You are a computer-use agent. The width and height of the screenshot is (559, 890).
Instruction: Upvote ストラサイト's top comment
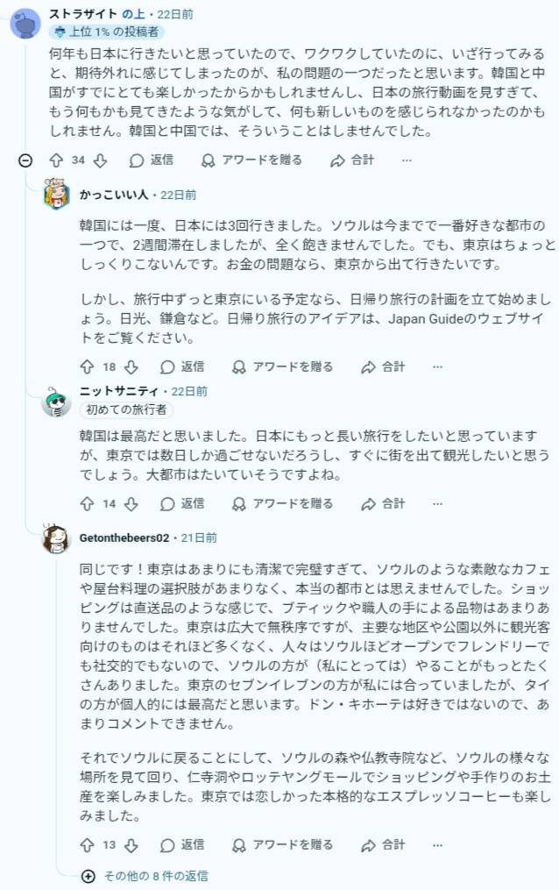tap(56, 160)
